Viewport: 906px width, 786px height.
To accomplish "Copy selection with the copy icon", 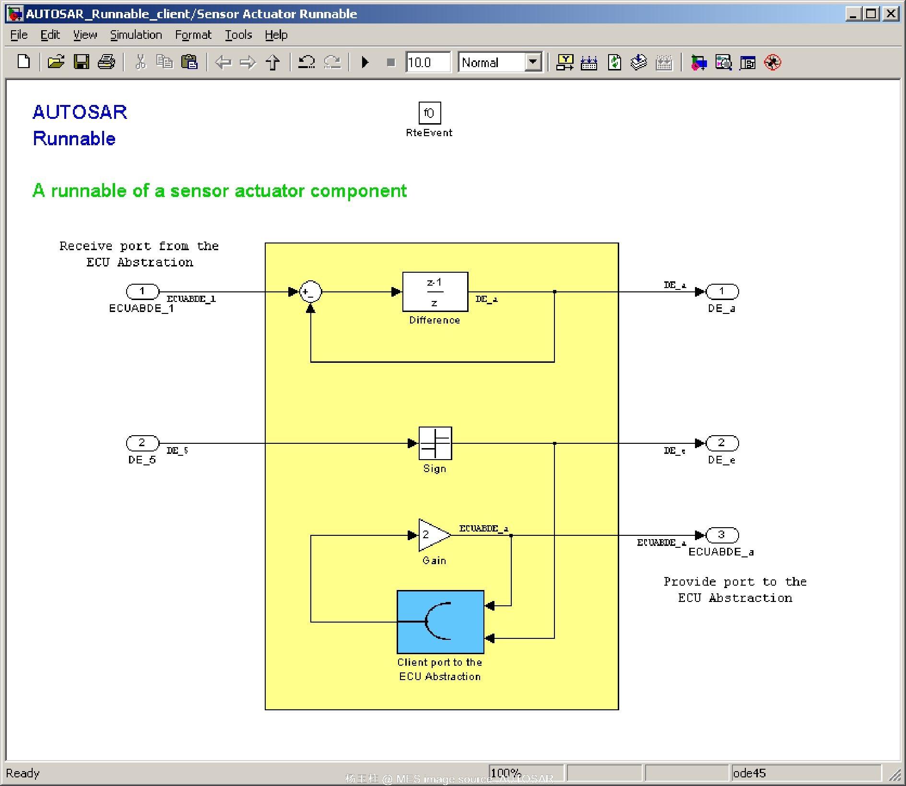I will (x=165, y=62).
